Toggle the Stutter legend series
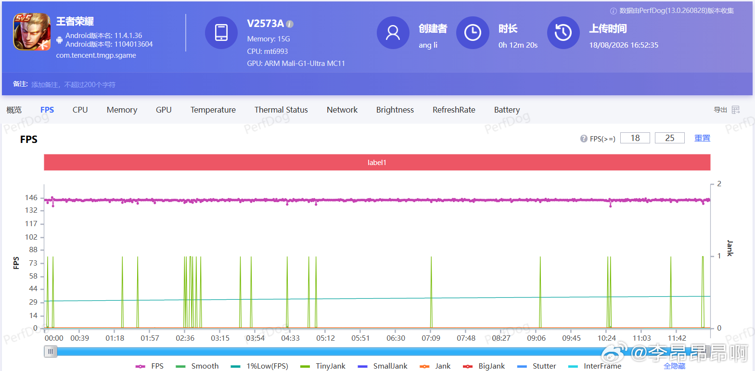 click(537, 366)
